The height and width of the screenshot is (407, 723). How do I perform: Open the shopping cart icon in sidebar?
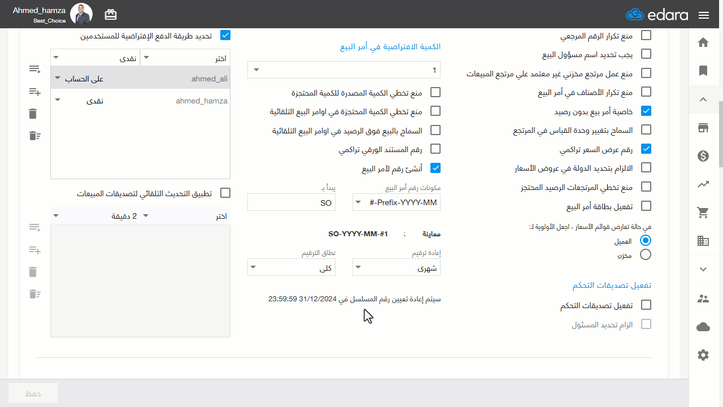(703, 213)
